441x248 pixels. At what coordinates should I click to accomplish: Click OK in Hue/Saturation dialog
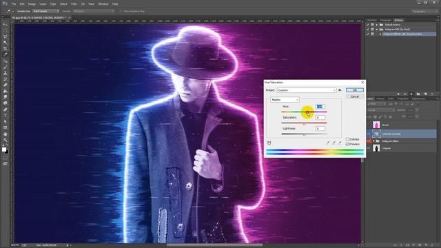355,90
